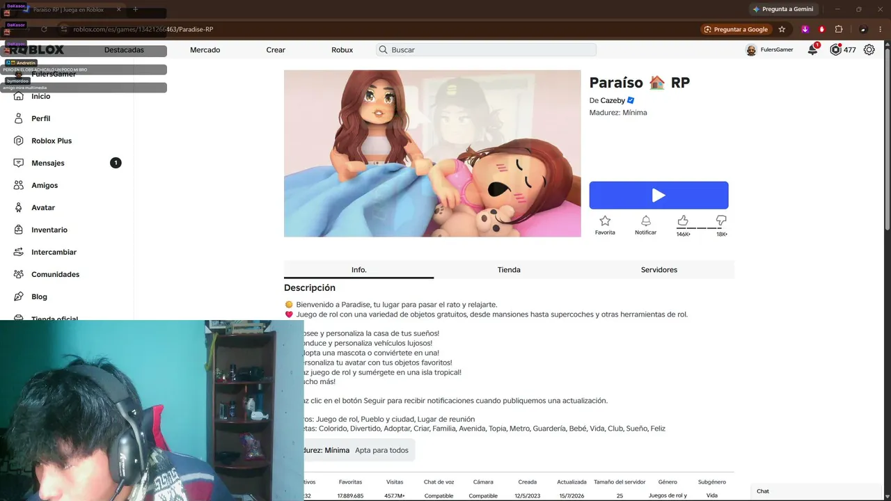Click the "Madurez: Mínima" text under the creator
891x501 pixels.
(618, 113)
